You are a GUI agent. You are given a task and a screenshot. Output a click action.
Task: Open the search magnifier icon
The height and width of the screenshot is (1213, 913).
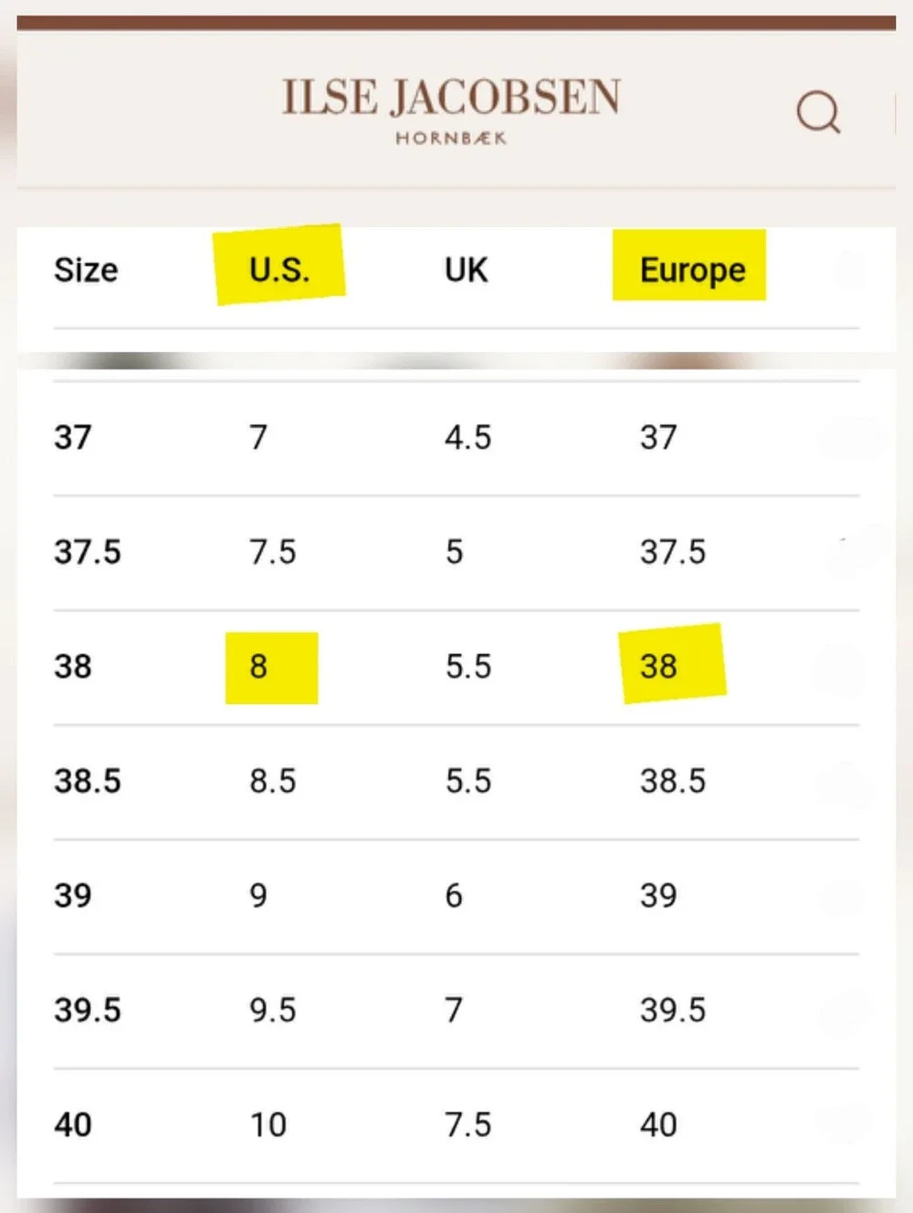pos(818,112)
